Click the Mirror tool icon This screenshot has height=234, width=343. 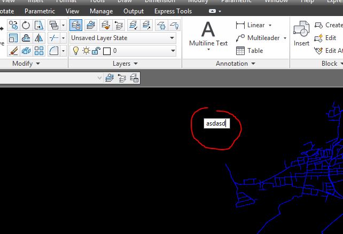(39, 38)
